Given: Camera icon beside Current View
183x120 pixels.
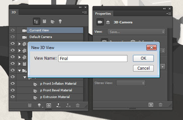Looking at the screenshot, I should (24, 31).
